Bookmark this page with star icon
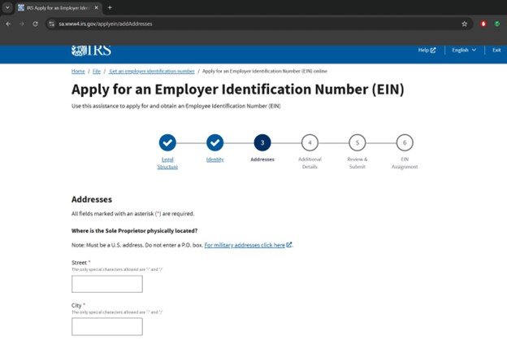Screen dimensions: 507x345 (x=464, y=24)
